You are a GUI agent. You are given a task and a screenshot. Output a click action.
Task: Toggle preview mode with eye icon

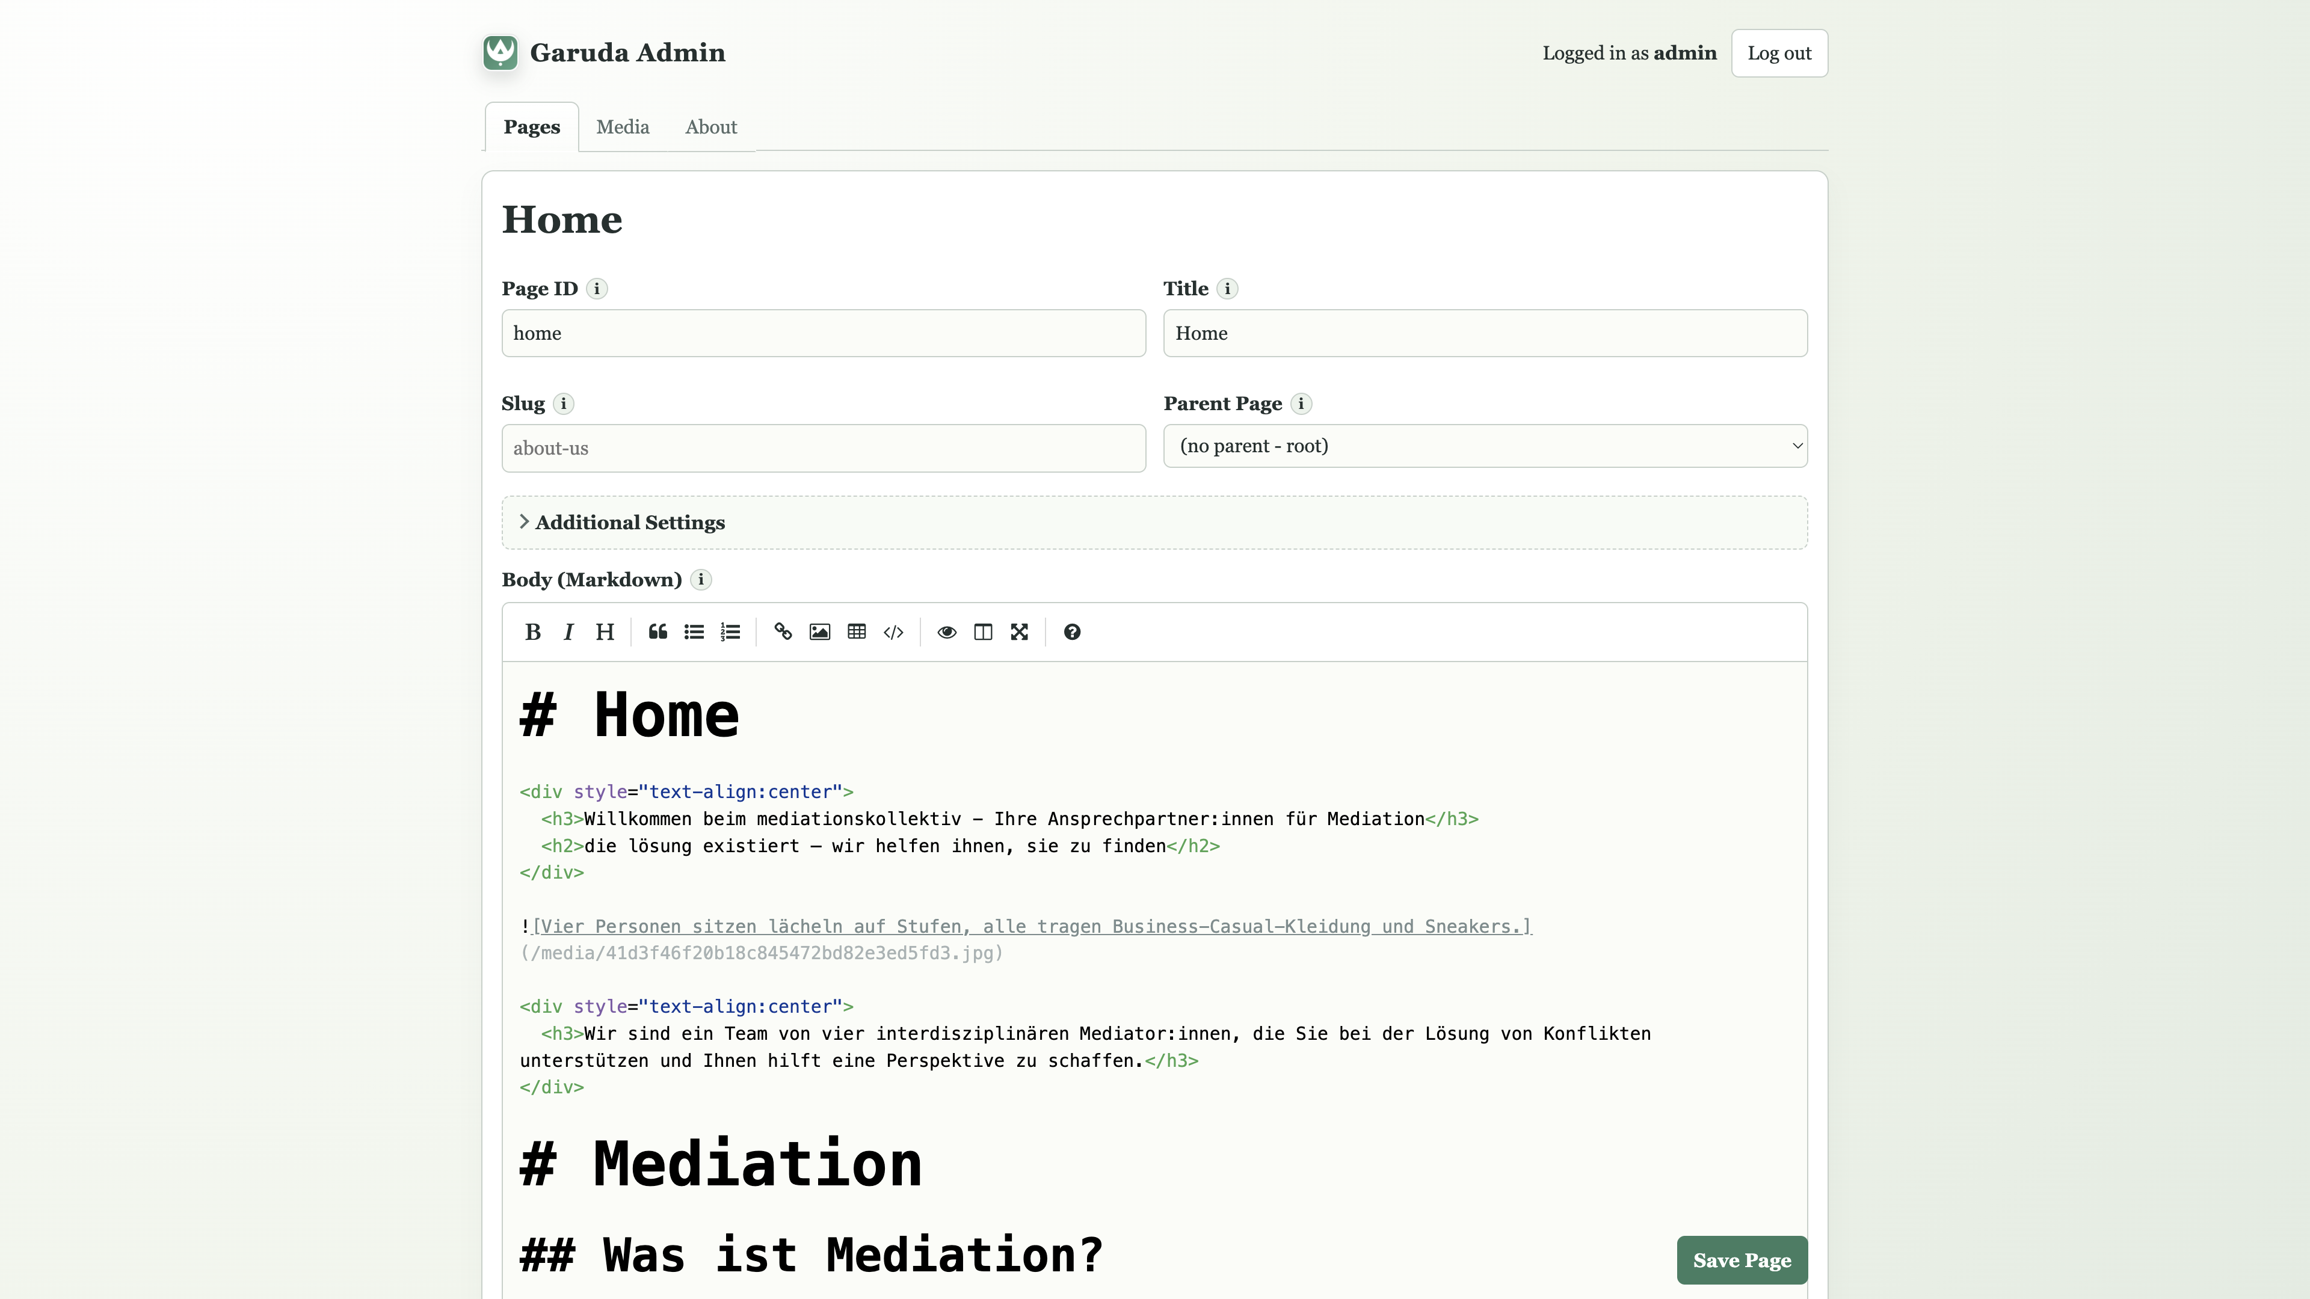click(946, 632)
